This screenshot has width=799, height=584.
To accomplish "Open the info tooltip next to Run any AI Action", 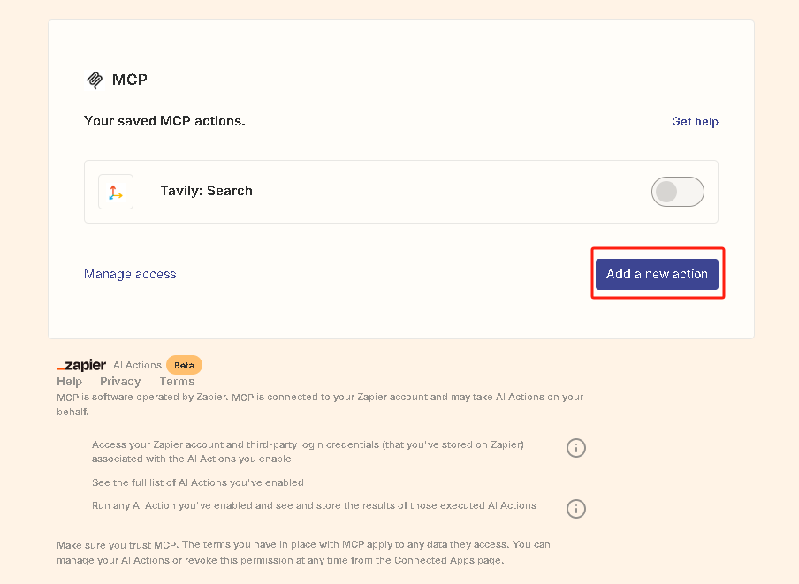I will [576, 508].
